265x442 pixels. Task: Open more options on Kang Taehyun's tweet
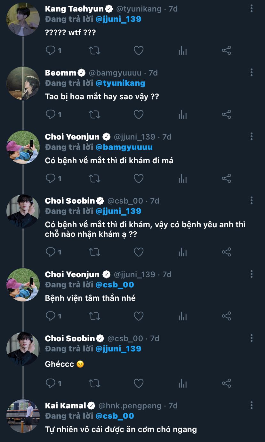pyautogui.click(x=252, y=9)
